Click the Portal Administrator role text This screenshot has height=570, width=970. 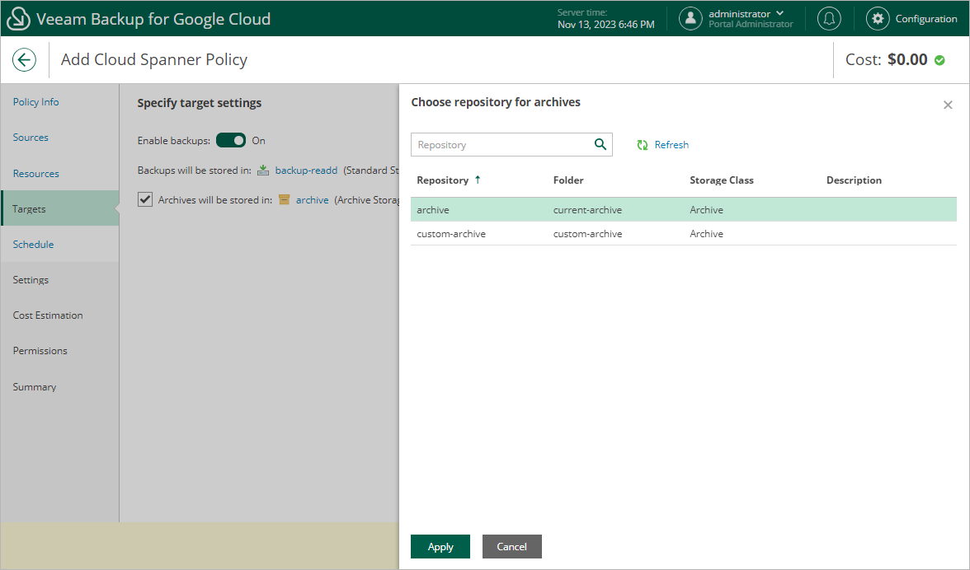click(x=751, y=24)
